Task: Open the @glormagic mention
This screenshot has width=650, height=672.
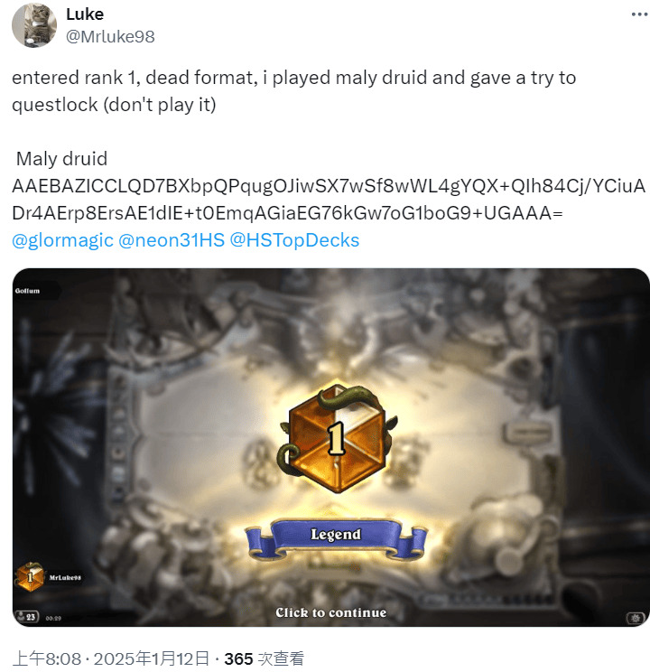Action: pyautogui.click(x=62, y=240)
